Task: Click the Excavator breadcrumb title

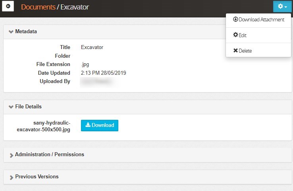Action: pyautogui.click(x=75, y=7)
